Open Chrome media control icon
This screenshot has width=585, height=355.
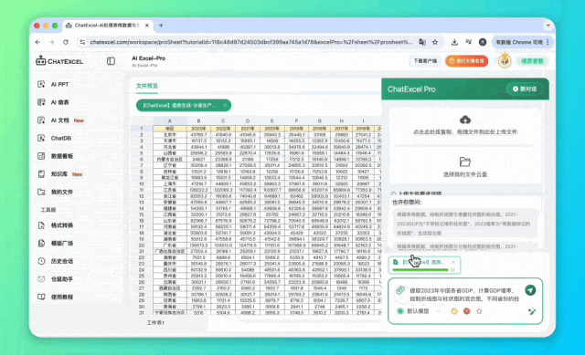click(x=469, y=42)
